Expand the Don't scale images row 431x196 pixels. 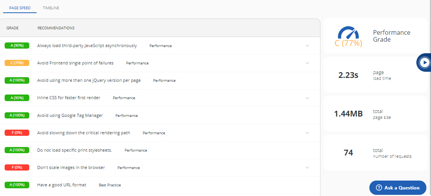click(x=308, y=167)
